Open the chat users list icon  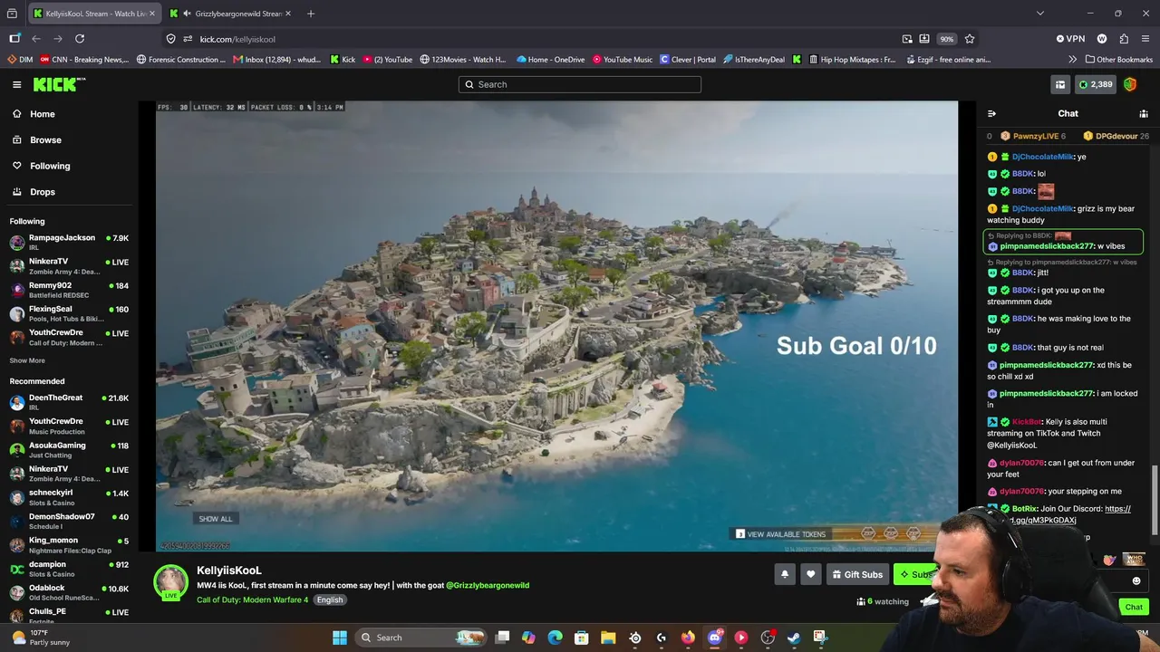[1144, 113]
